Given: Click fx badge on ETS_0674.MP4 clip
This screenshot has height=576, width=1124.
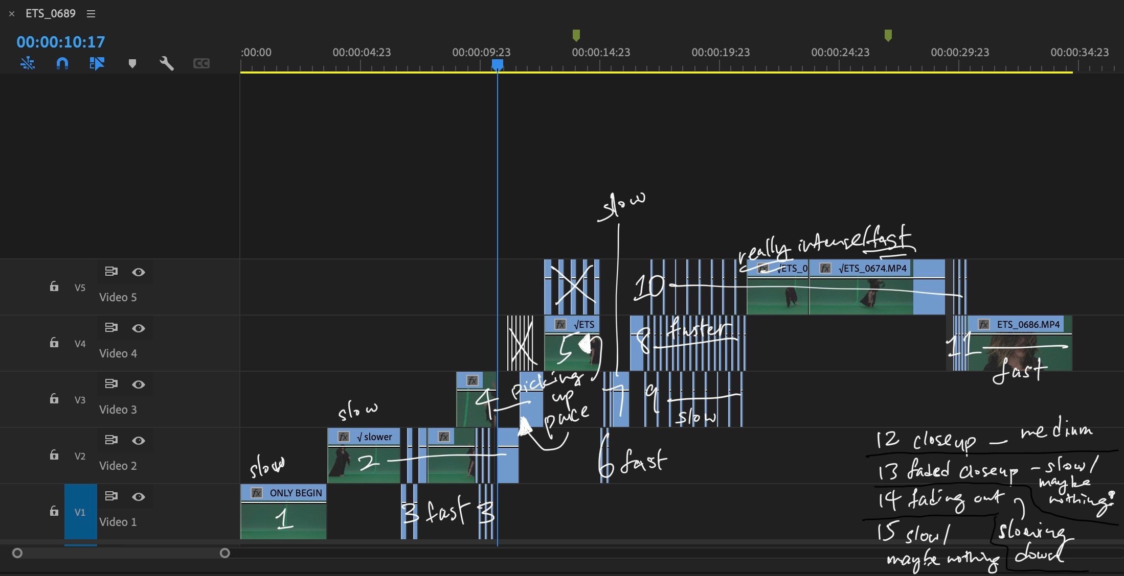Looking at the screenshot, I should coord(825,268).
